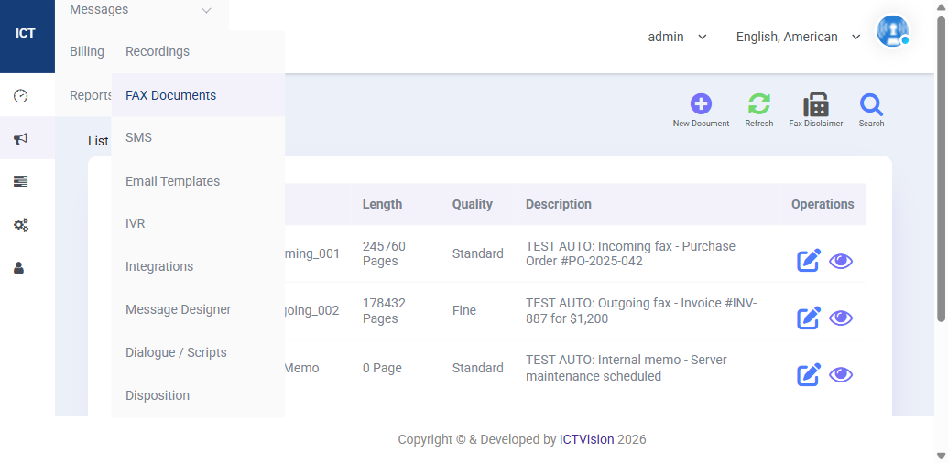Select the megaphone campaigns sidebar icon
The height and width of the screenshot is (463, 948).
pyautogui.click(x=20, y=139)
